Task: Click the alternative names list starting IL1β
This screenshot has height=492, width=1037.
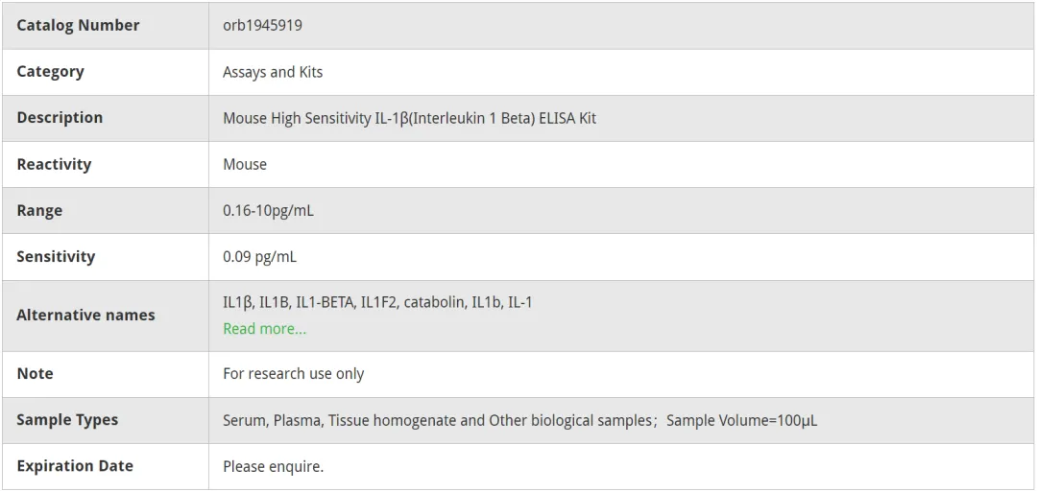Action: tap(377, 302)
